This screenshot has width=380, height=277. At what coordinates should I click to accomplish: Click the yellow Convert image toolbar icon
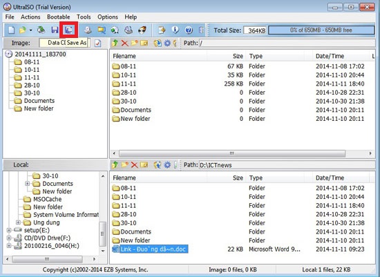pyautogui.click(x=102, y=30)
